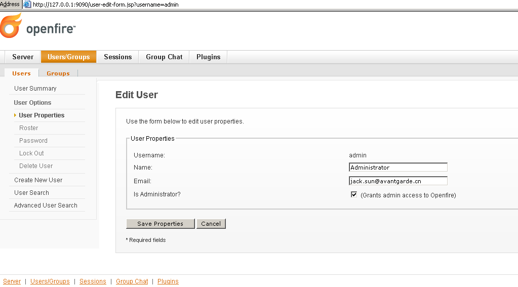Select the Users sub-tab
518x287 pixels.
tap(21, 73)
